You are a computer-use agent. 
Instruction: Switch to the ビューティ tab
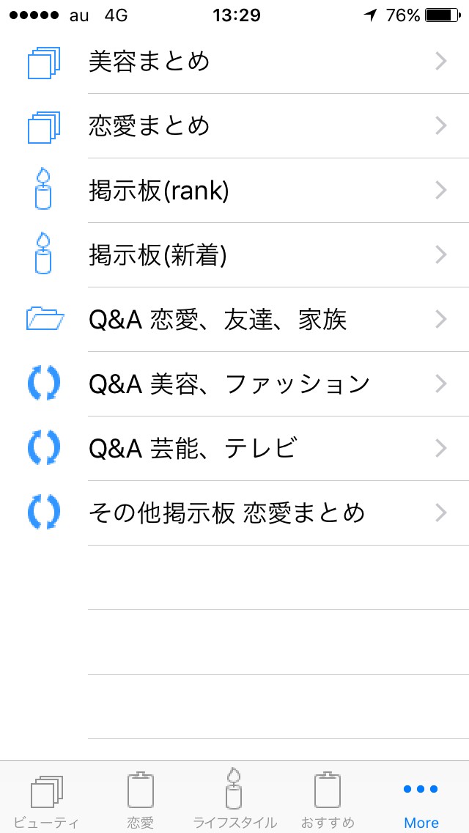coord(46,799)
